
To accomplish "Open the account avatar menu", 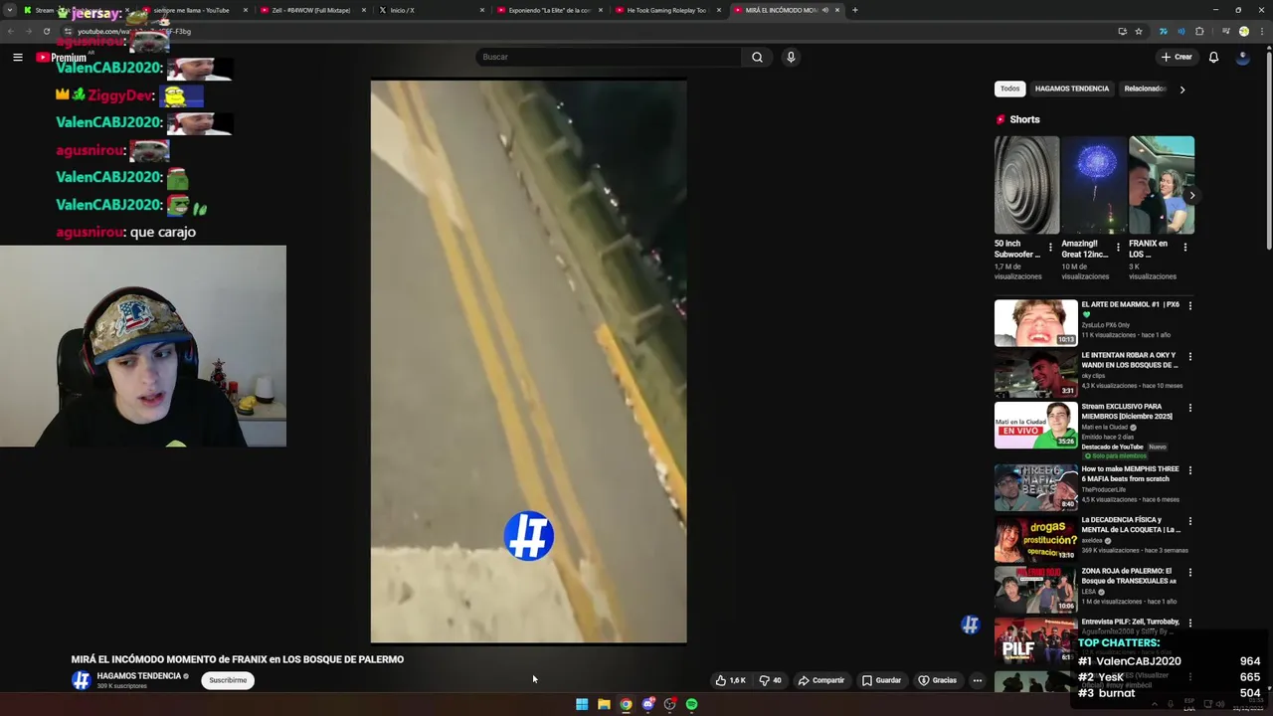I will (1242, 57).
